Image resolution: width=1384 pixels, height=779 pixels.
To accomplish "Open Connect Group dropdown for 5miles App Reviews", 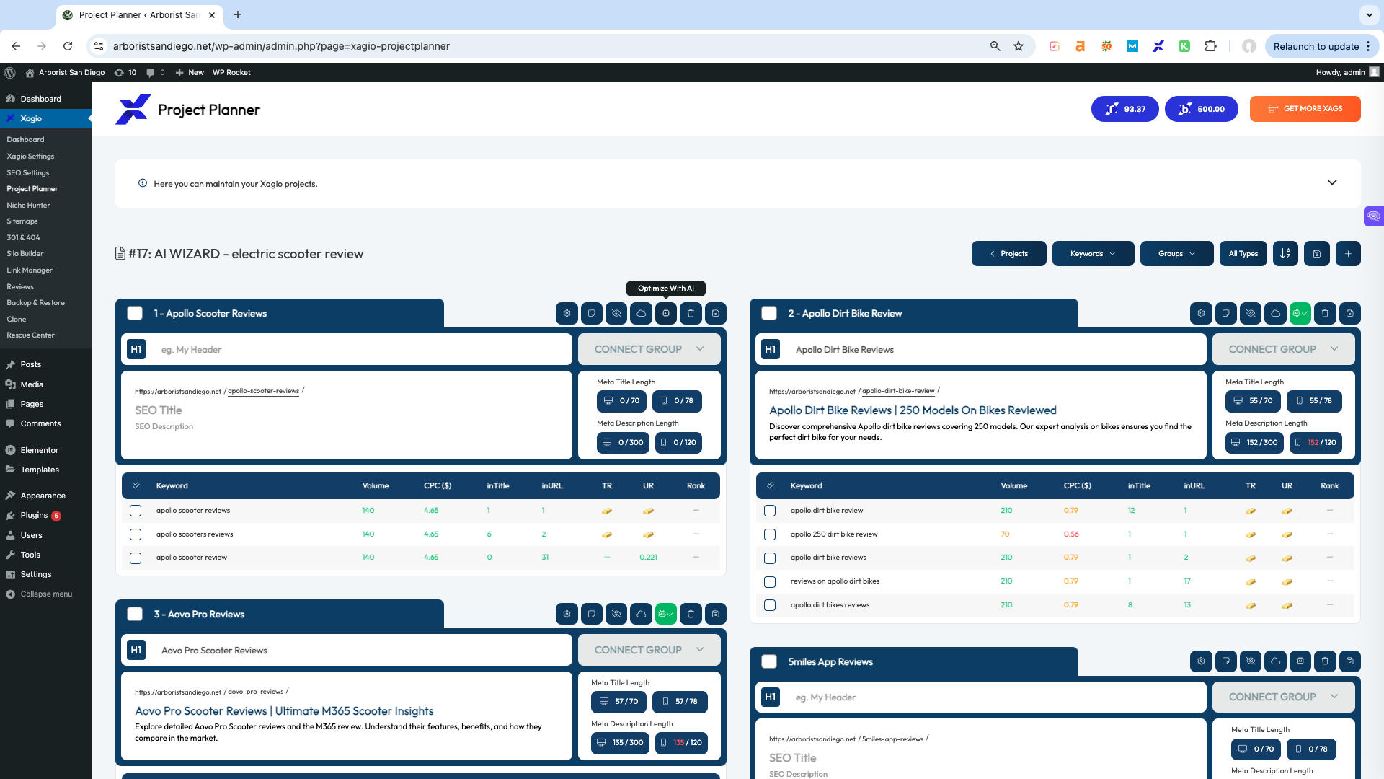I will pyautogui.click(x=1283, y=697).
